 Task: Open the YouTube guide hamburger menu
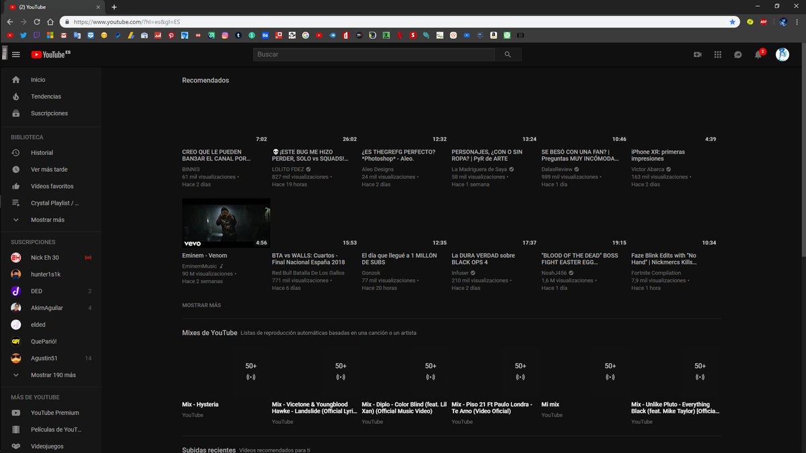point(16,54)
